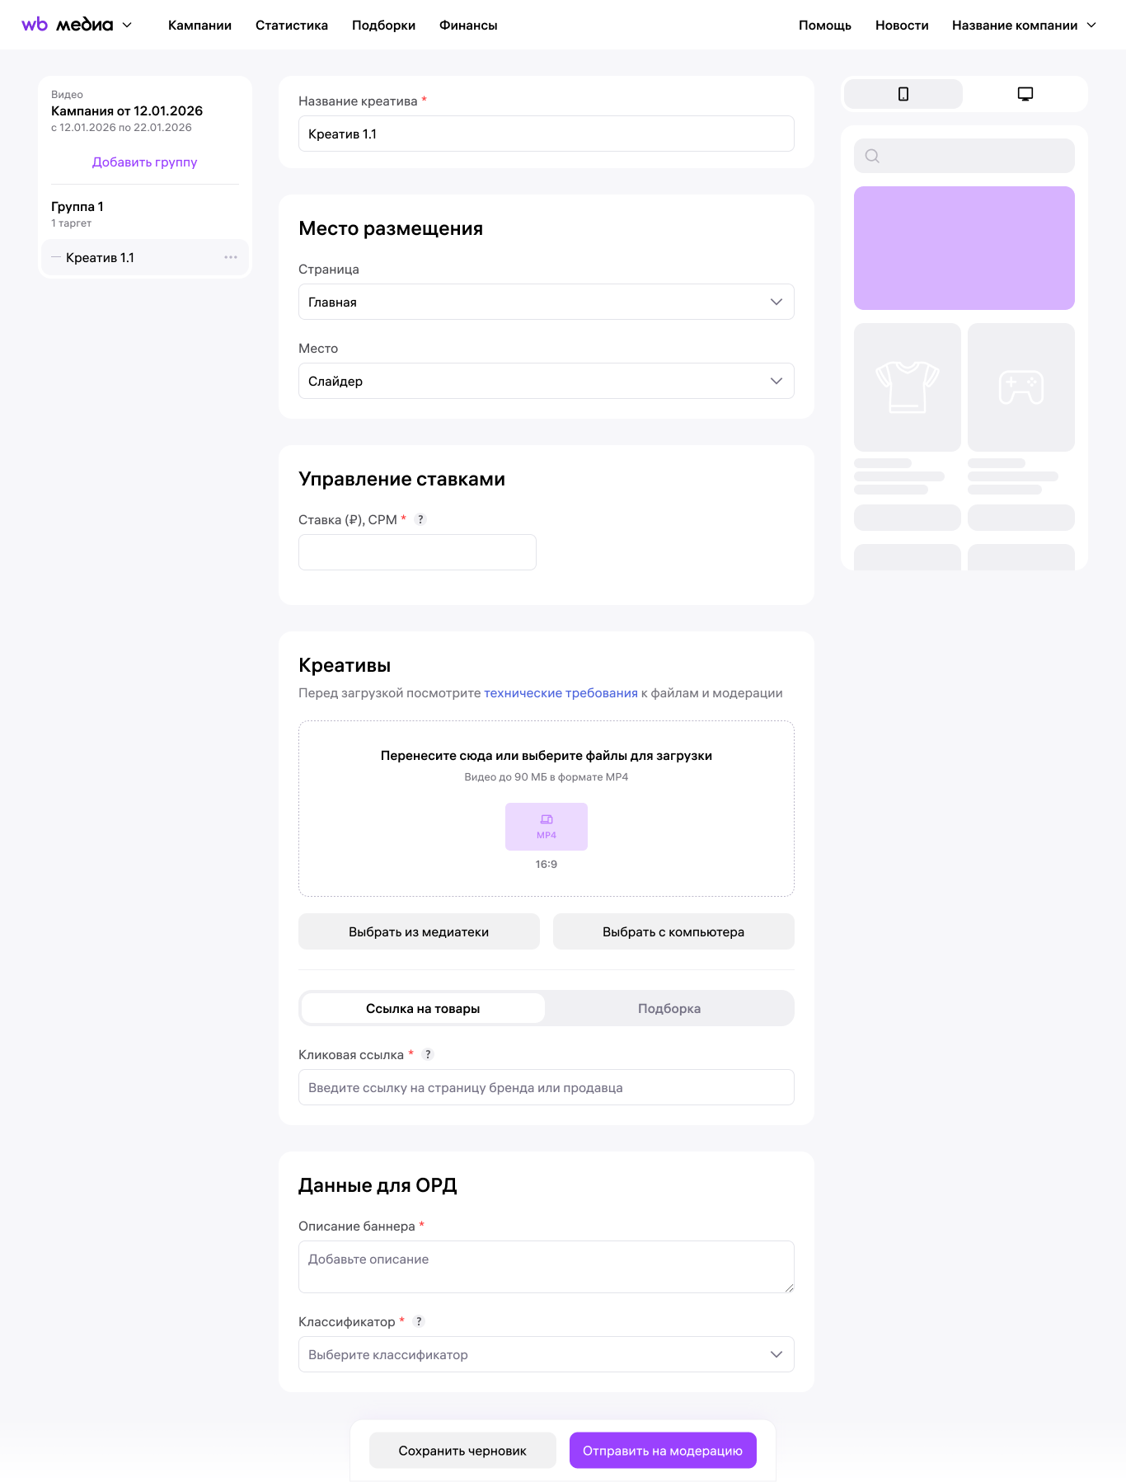The image size is (1126, 1482).
Task: Open the Кампании menu item
Action: (199, 26)
